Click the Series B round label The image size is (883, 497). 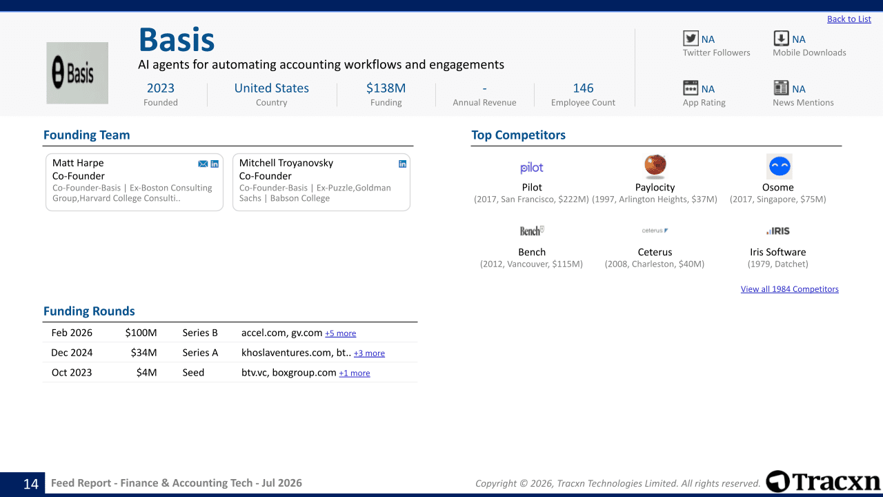(x=200, y=333)
